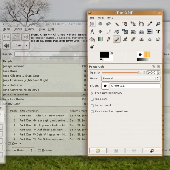Open the Quod Libet Music menu
Viewport: 170px width, 170px height.
pos(6,29)
